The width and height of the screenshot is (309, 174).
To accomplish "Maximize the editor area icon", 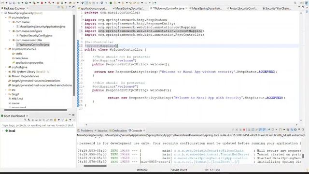I will tap(303, 7).
